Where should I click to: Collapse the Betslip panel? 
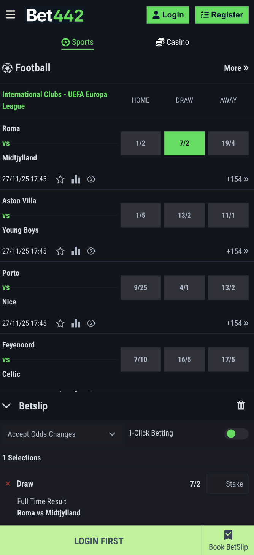[6, 405]
